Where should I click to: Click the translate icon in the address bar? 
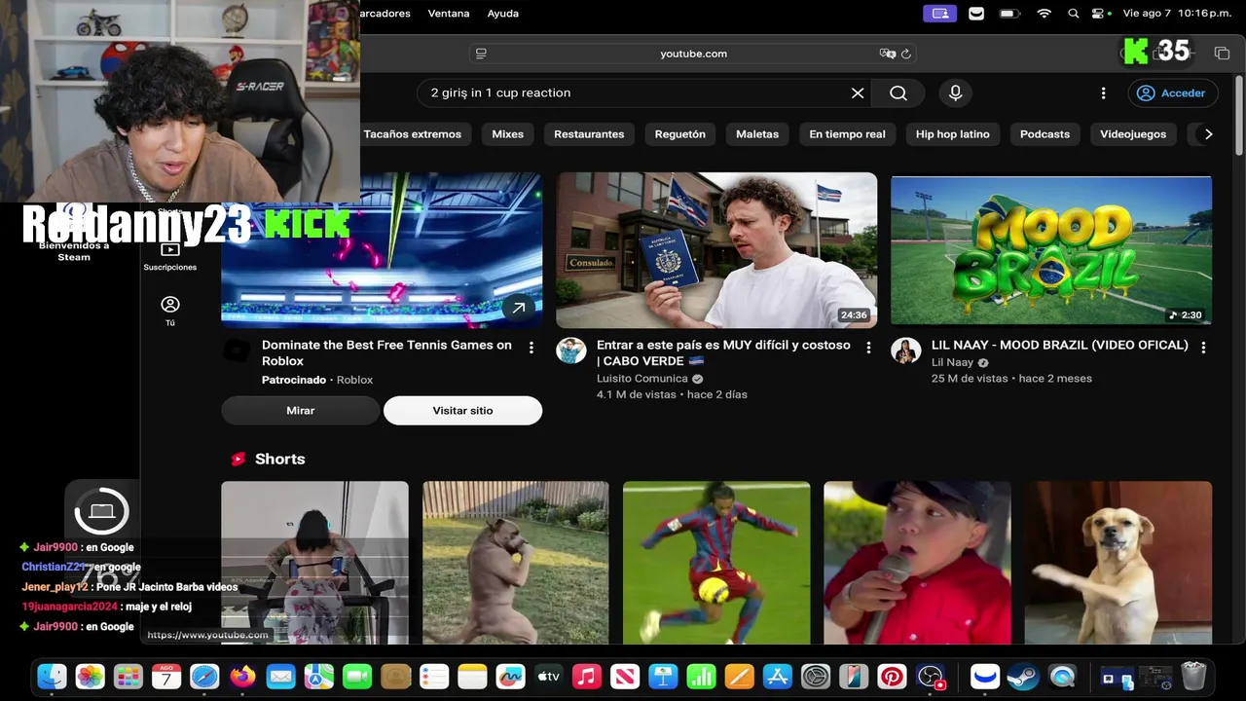[887, 54]
